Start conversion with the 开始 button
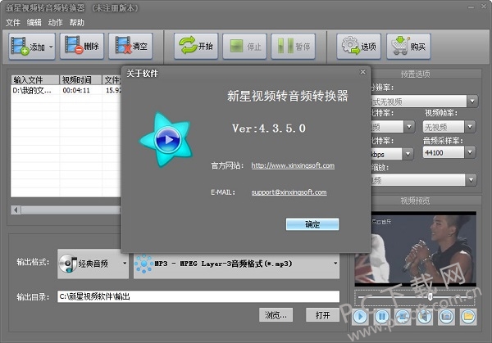 196,47
